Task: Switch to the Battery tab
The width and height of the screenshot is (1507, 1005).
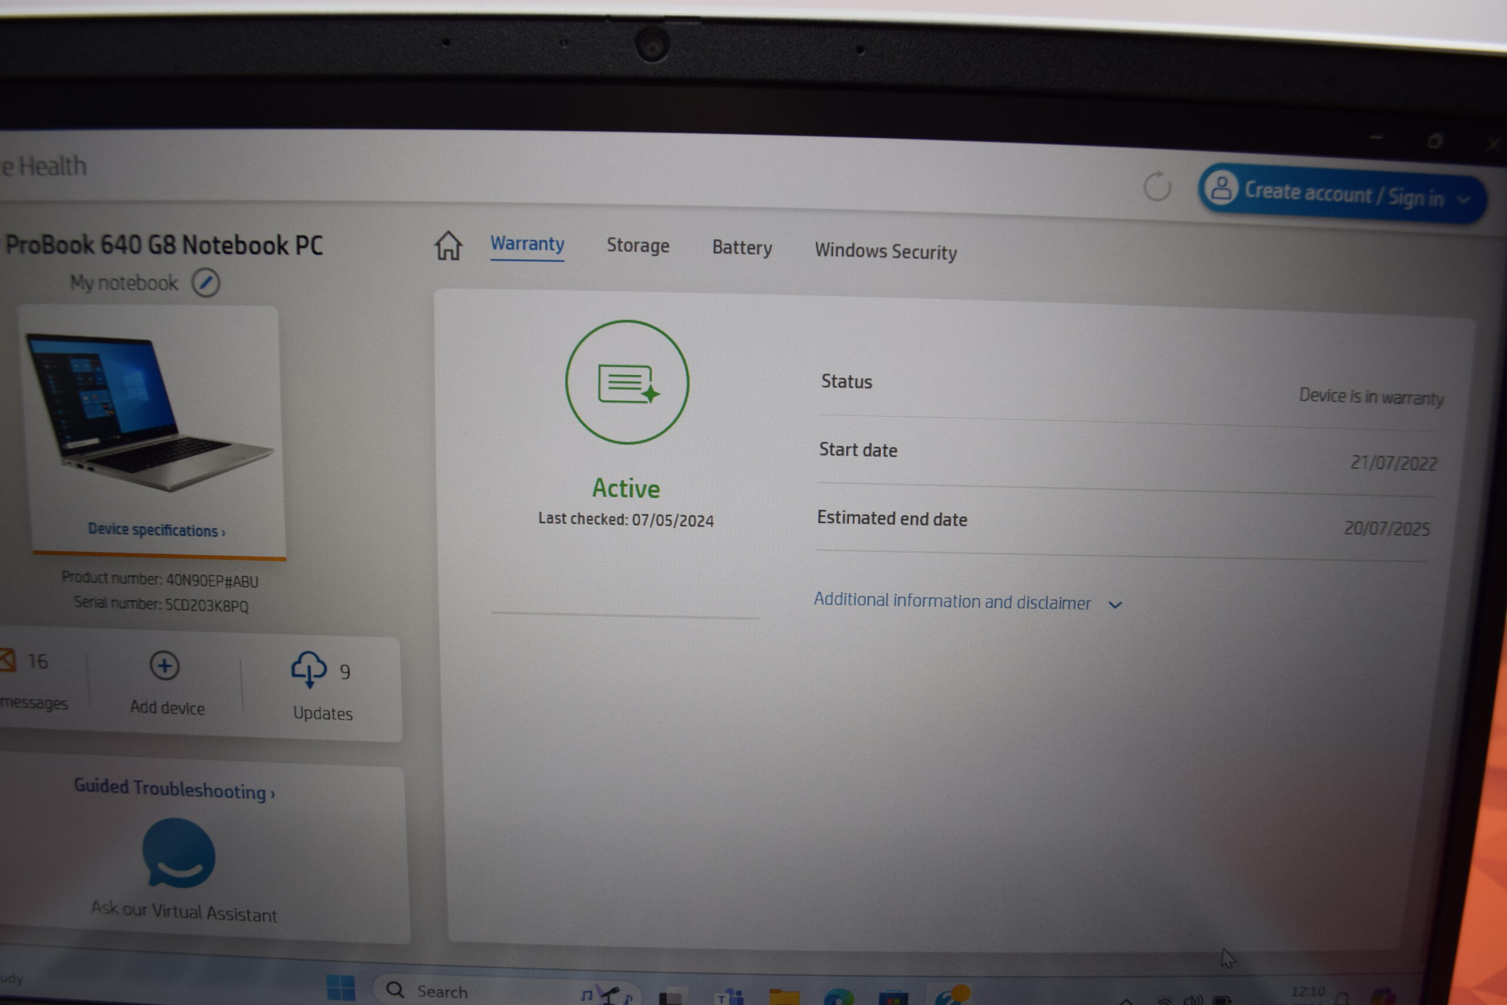Action: coord(742,247)
